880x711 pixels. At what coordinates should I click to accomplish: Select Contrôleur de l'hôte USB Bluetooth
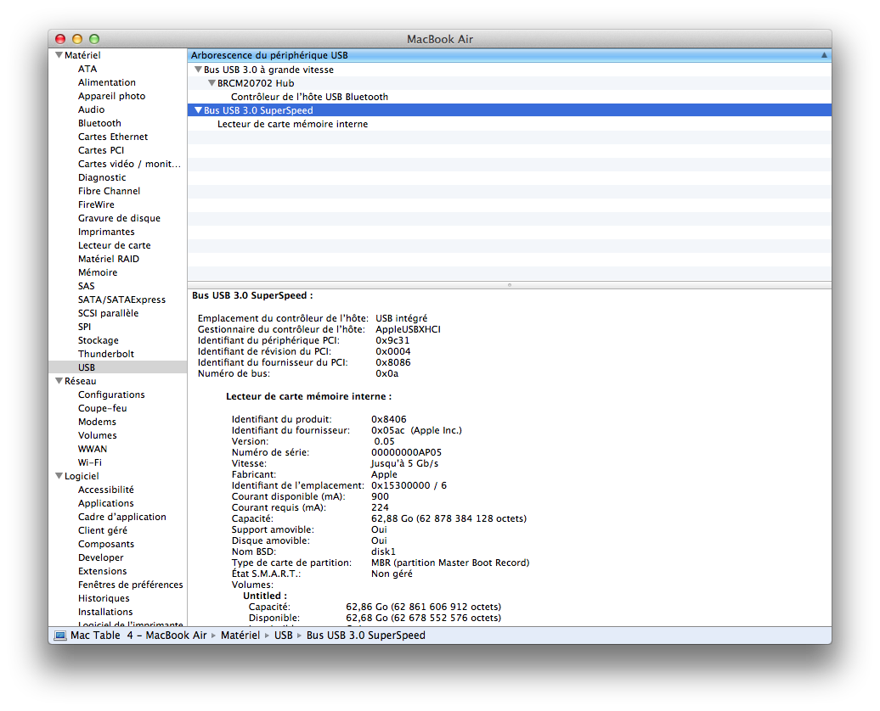pyautogui.click(x=309, y=97)
